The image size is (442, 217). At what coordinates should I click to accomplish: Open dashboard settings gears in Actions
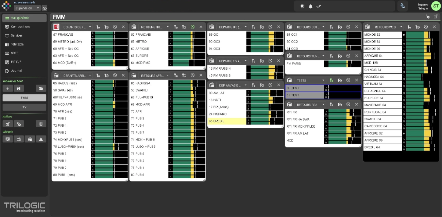pos(18,124)
